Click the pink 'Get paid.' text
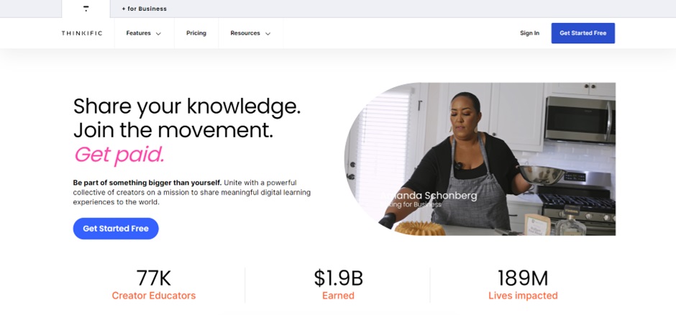 tap(119, 155)
